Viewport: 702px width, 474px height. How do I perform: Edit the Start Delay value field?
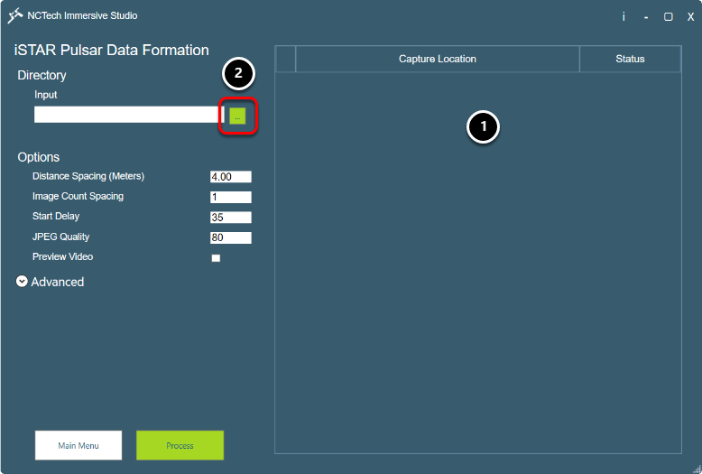pos(231,218)
